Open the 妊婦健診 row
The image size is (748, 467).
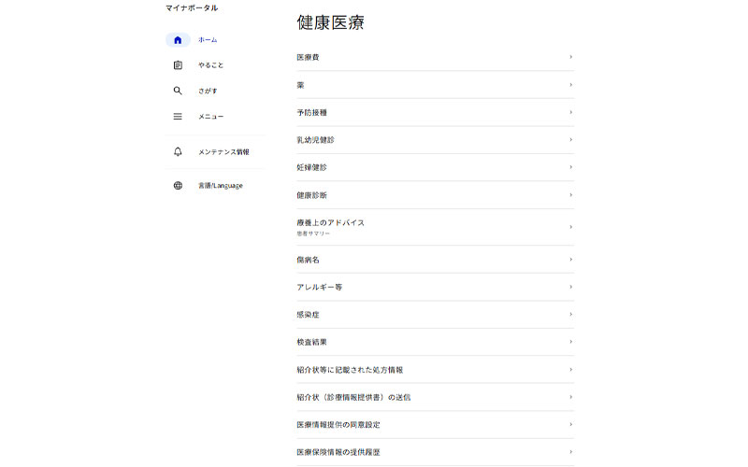435,167
